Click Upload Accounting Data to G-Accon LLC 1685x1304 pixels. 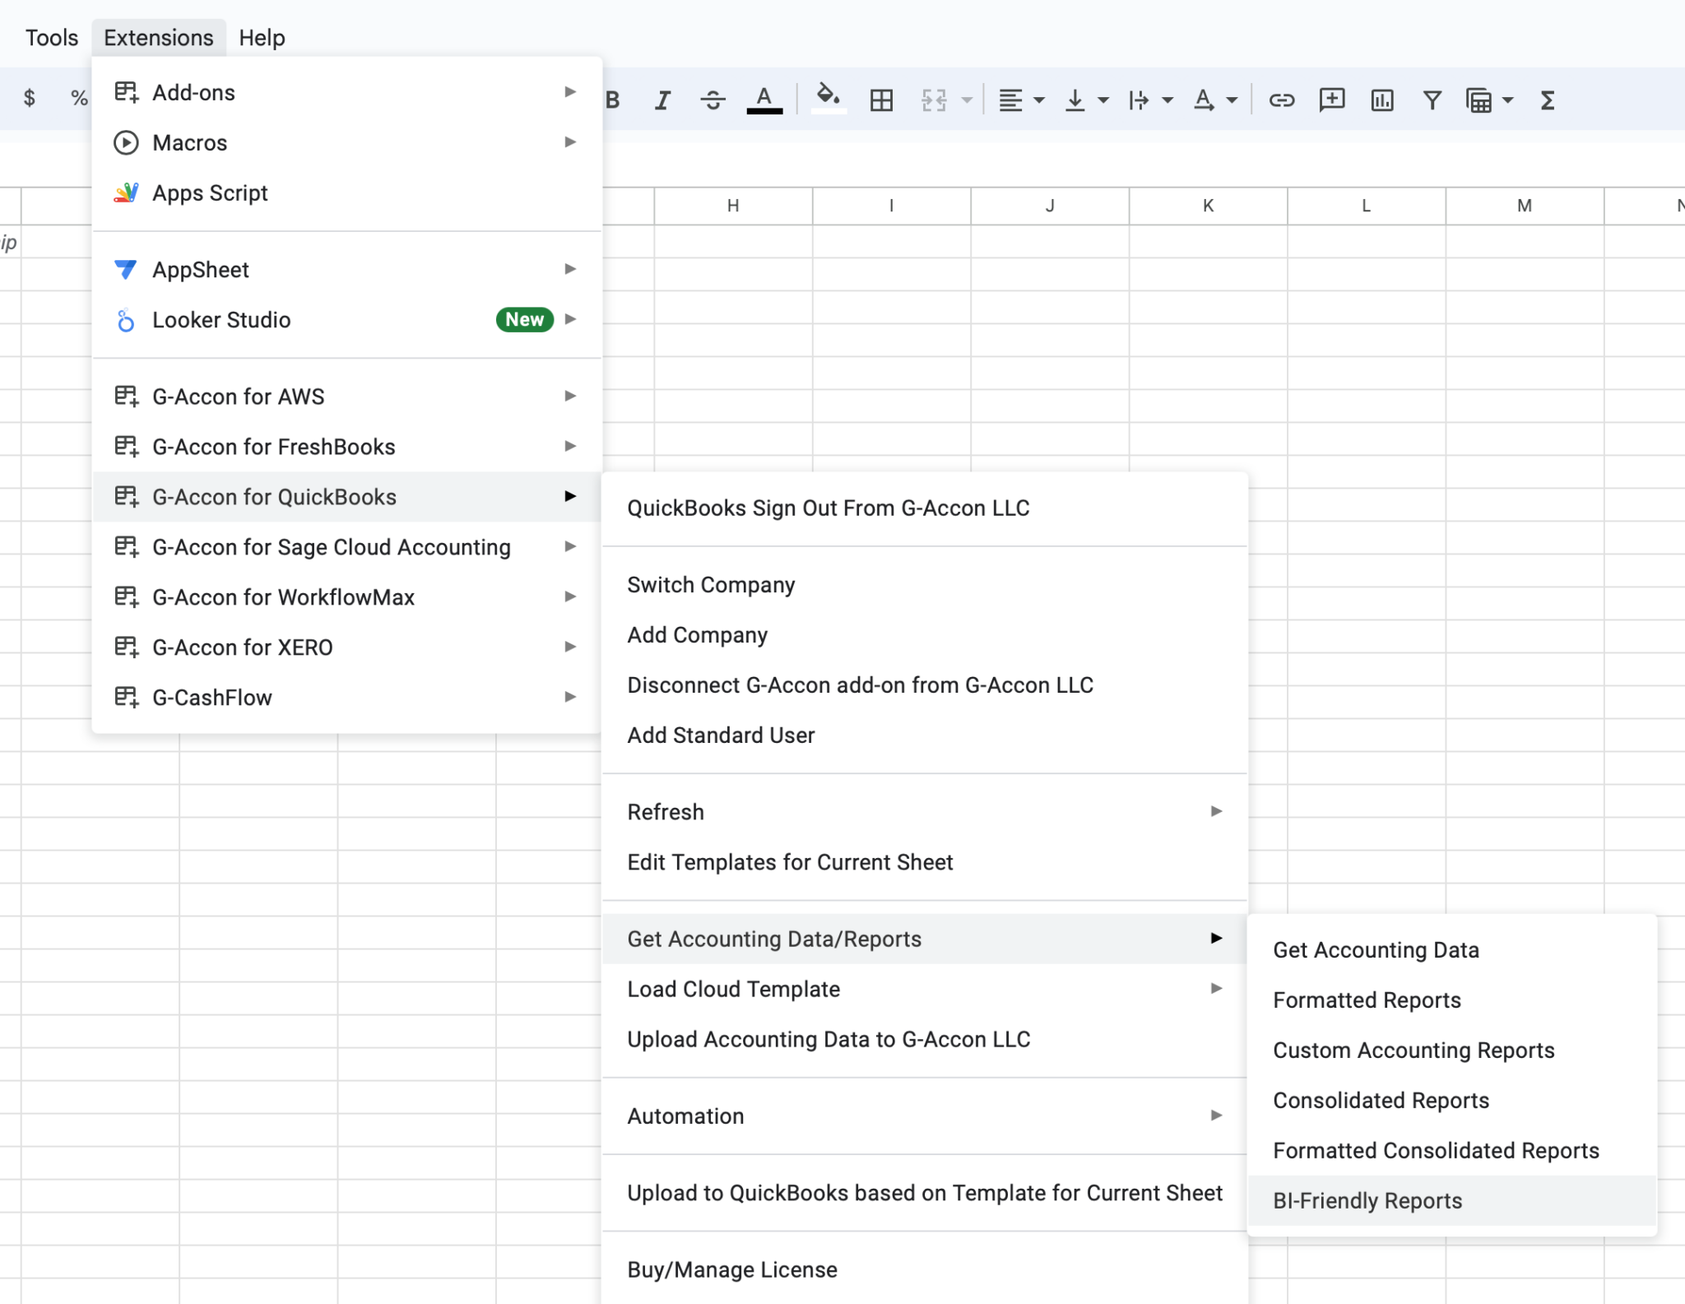tap(925, 1038)
